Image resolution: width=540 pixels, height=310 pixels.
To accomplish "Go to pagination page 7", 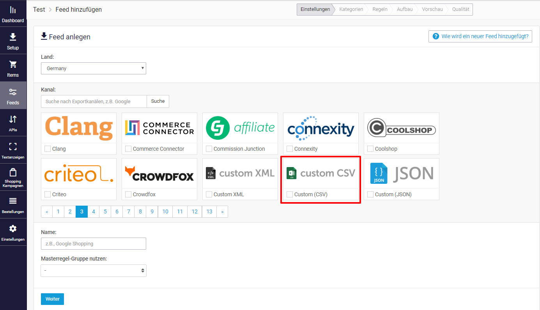I will [x=128, y=211].
